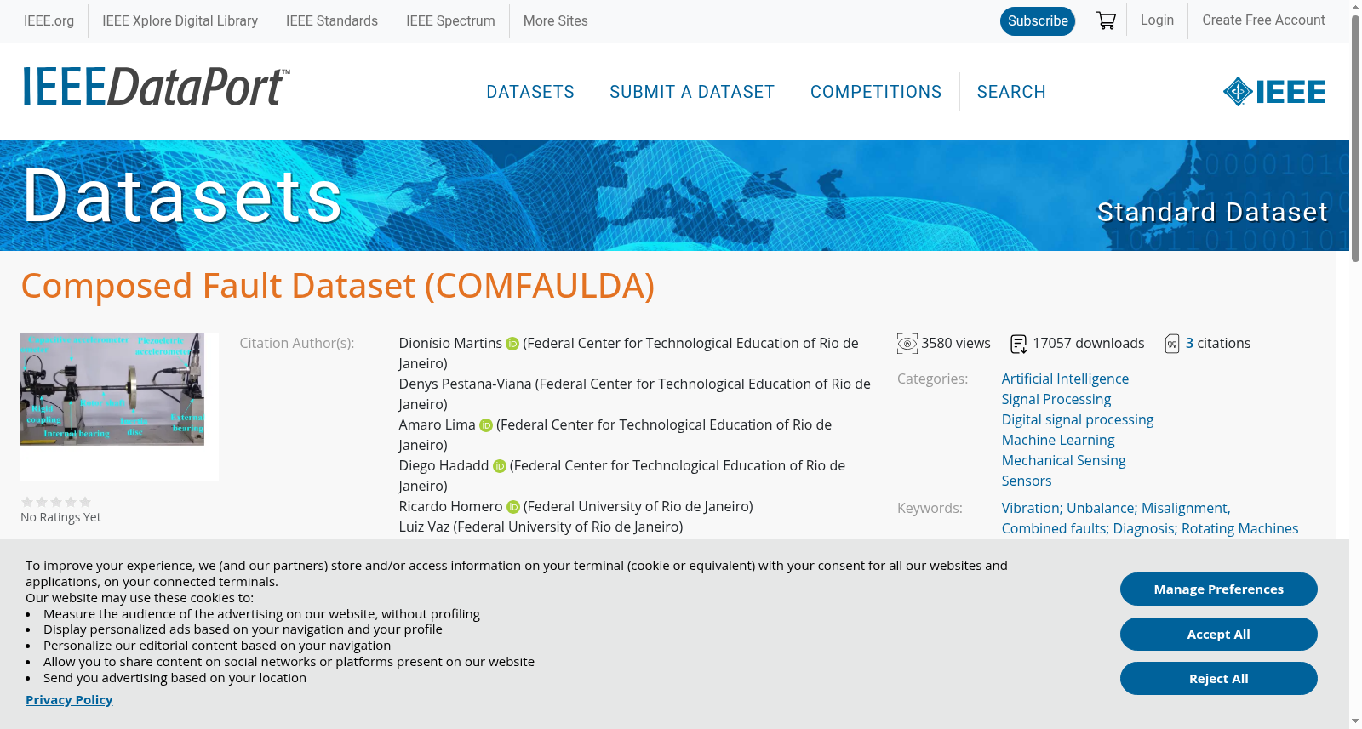This screenshot has width=1362, height=729.
Task: Select Machine Learning category
Action: pos(1058,440)
